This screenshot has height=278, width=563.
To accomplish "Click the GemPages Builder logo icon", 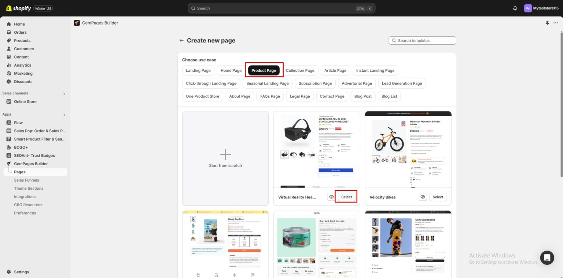I will click(x=77, y=23).
